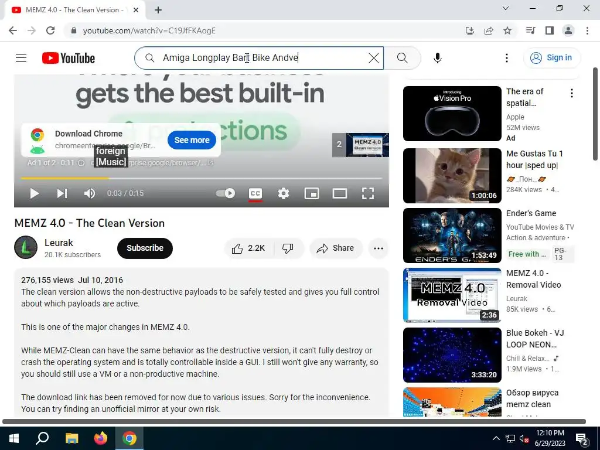
Task: Open more actions ellipsis under video
Action: click(379, 248)
